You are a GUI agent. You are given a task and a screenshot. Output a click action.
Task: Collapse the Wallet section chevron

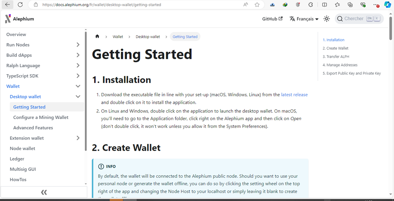pyautogui.click(x=78, y=86)
